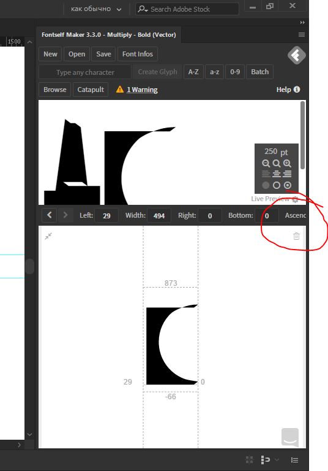Open the Help link
Image resolution: width=328 pixels, height=471 pixels.
283,90
